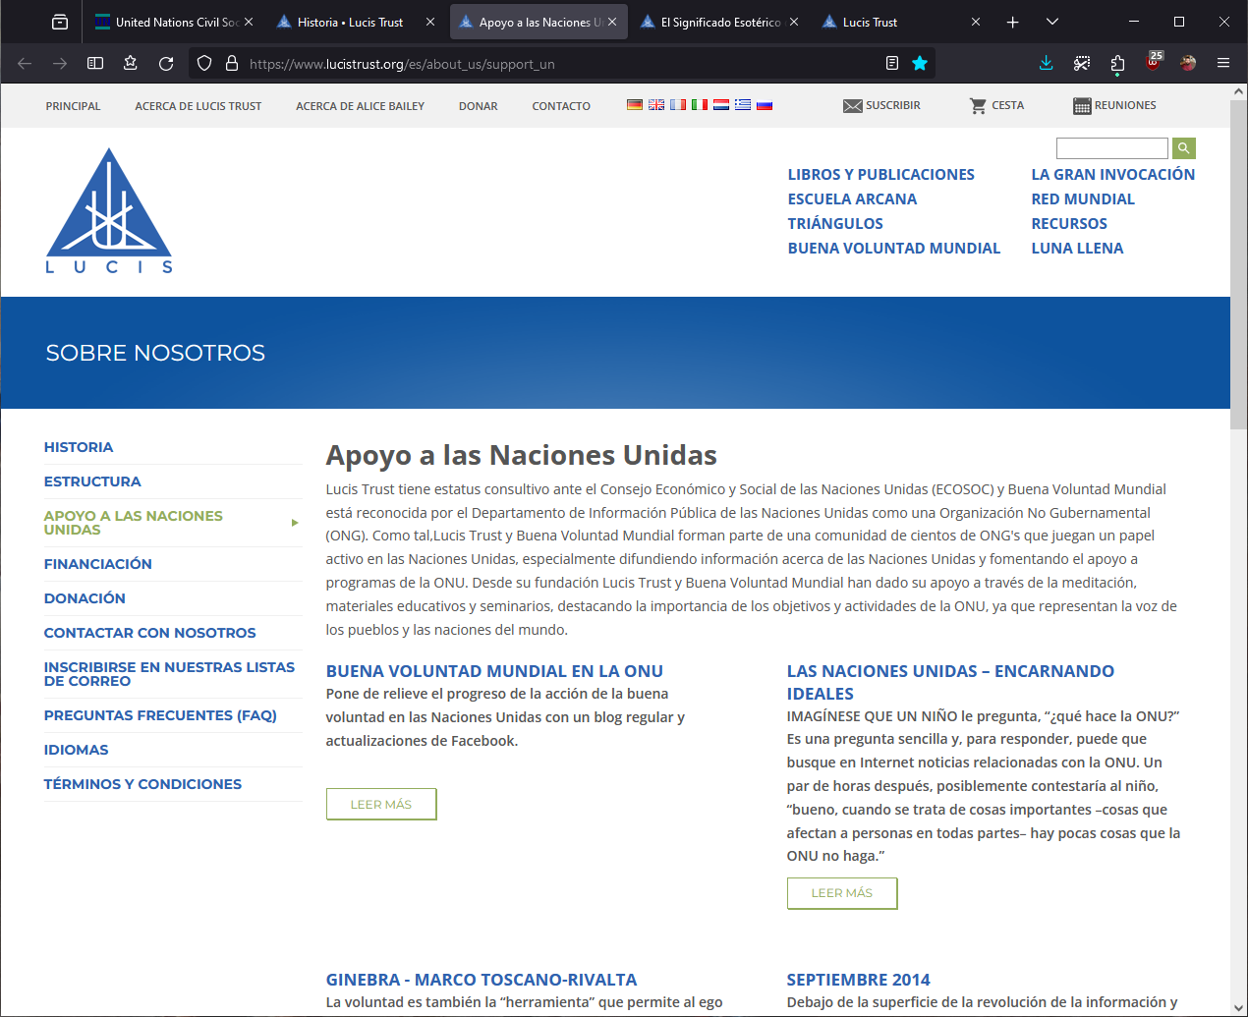1248x1017 pixels.
Task: Expand the Apoyo a las Naciones Unidas submenu arrow
Action: tap(295, 523)
